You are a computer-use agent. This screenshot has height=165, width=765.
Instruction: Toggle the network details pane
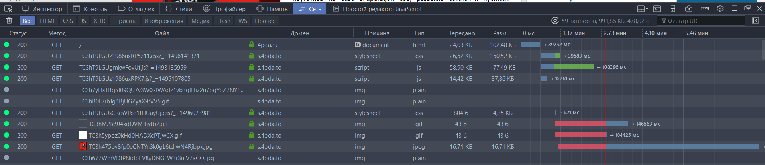tap(755, 21)
